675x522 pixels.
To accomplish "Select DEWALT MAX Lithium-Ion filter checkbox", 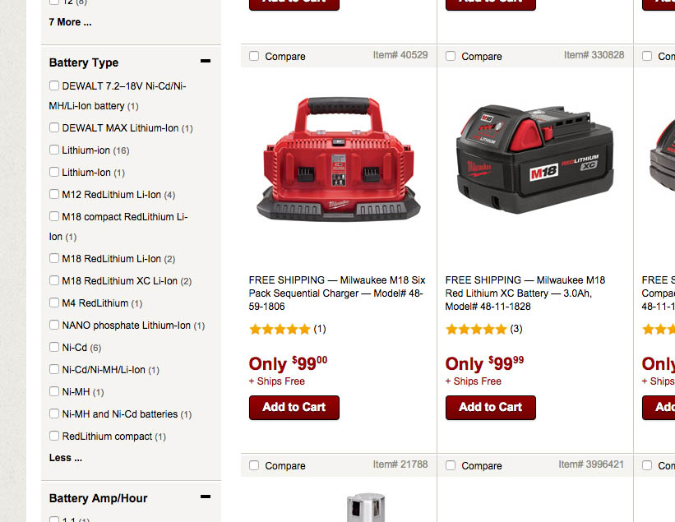I will click(54, 127).
